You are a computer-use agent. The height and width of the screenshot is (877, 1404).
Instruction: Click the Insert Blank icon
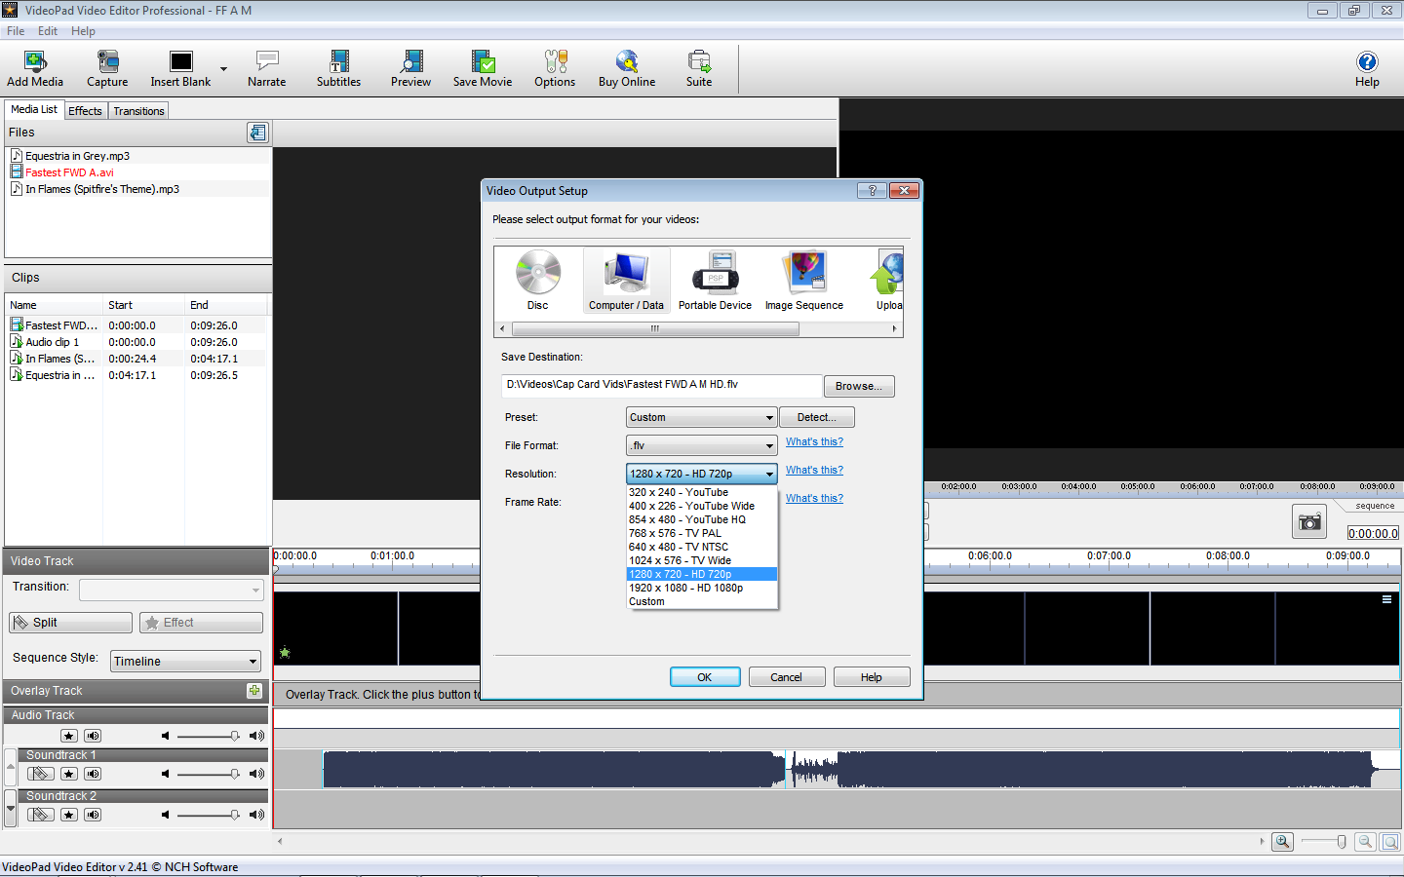click(x=180, y=68)
